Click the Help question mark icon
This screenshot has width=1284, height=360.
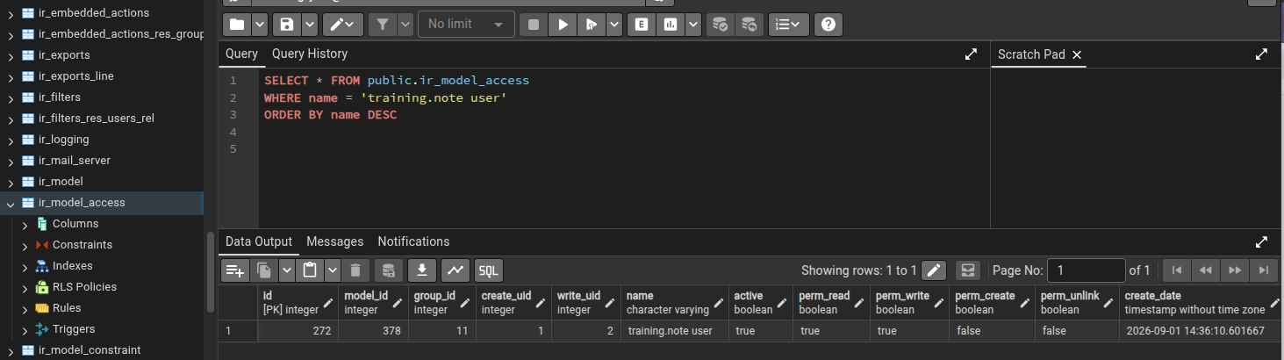(x=829, y=25)
